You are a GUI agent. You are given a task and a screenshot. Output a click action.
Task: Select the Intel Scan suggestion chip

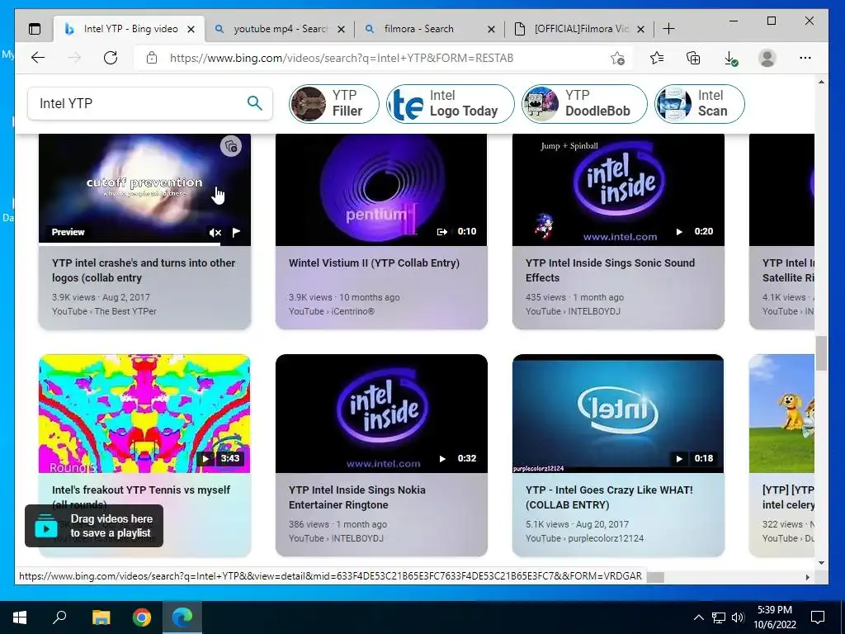point(700,103)
